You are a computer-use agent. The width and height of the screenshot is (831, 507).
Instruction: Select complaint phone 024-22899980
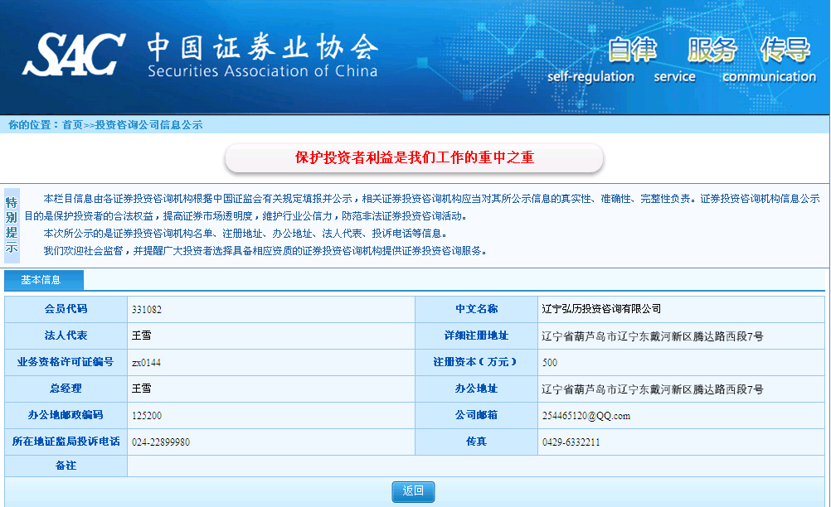(x=161, y=442)
